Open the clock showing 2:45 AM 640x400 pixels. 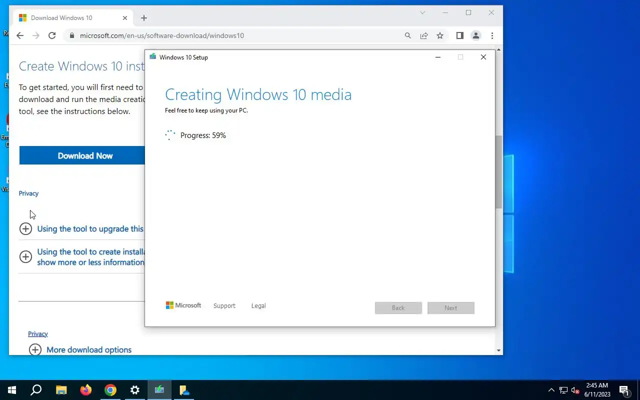597,390
